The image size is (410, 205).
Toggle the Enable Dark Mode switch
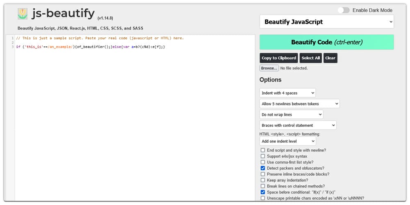343,10
